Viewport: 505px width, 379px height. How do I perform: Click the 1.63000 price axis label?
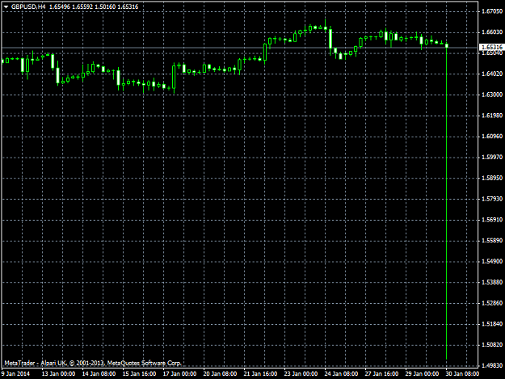(492, 95)
